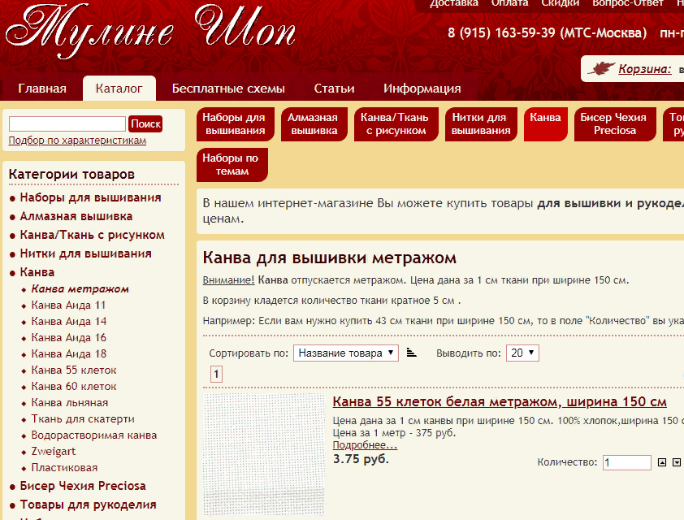Click the Подробнее... link
This screenshot has width=684, height=520.
coord(365,445)
